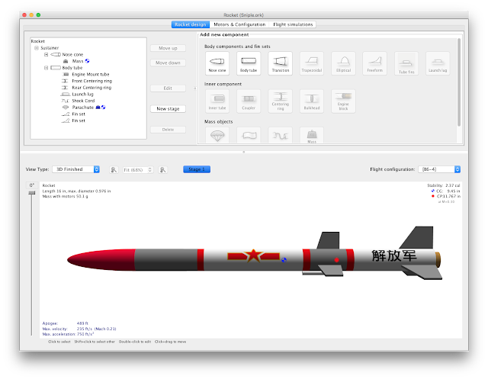This screenshot has width=488, height=379.
Task: Add a Transition component
Action: tap(280, 63)
